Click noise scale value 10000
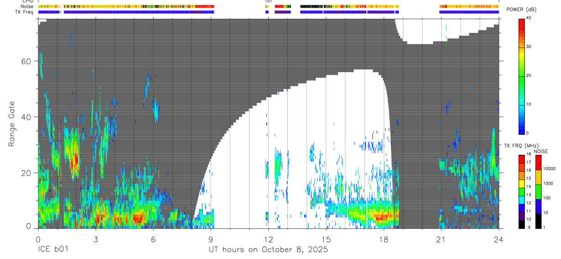Viewport: 561px width, 259px height. point(549,169)
